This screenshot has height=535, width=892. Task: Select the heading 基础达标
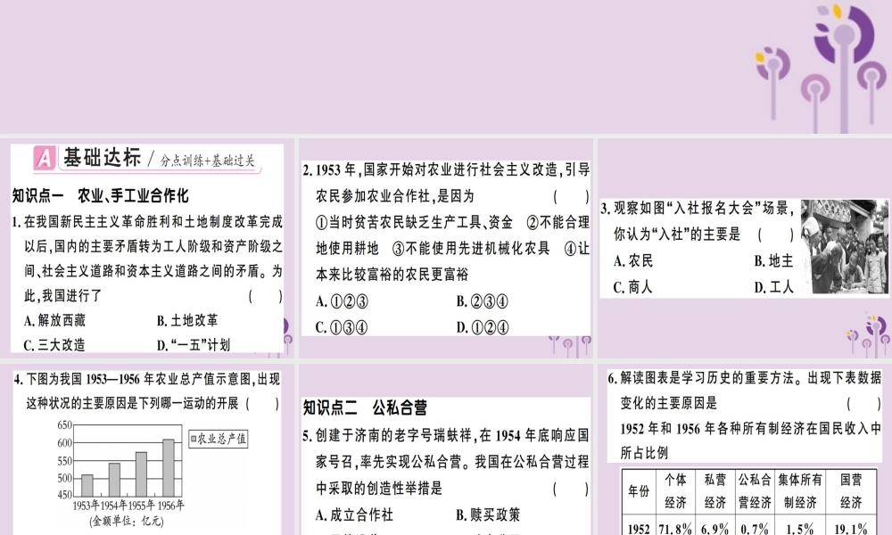click(103, 158)
